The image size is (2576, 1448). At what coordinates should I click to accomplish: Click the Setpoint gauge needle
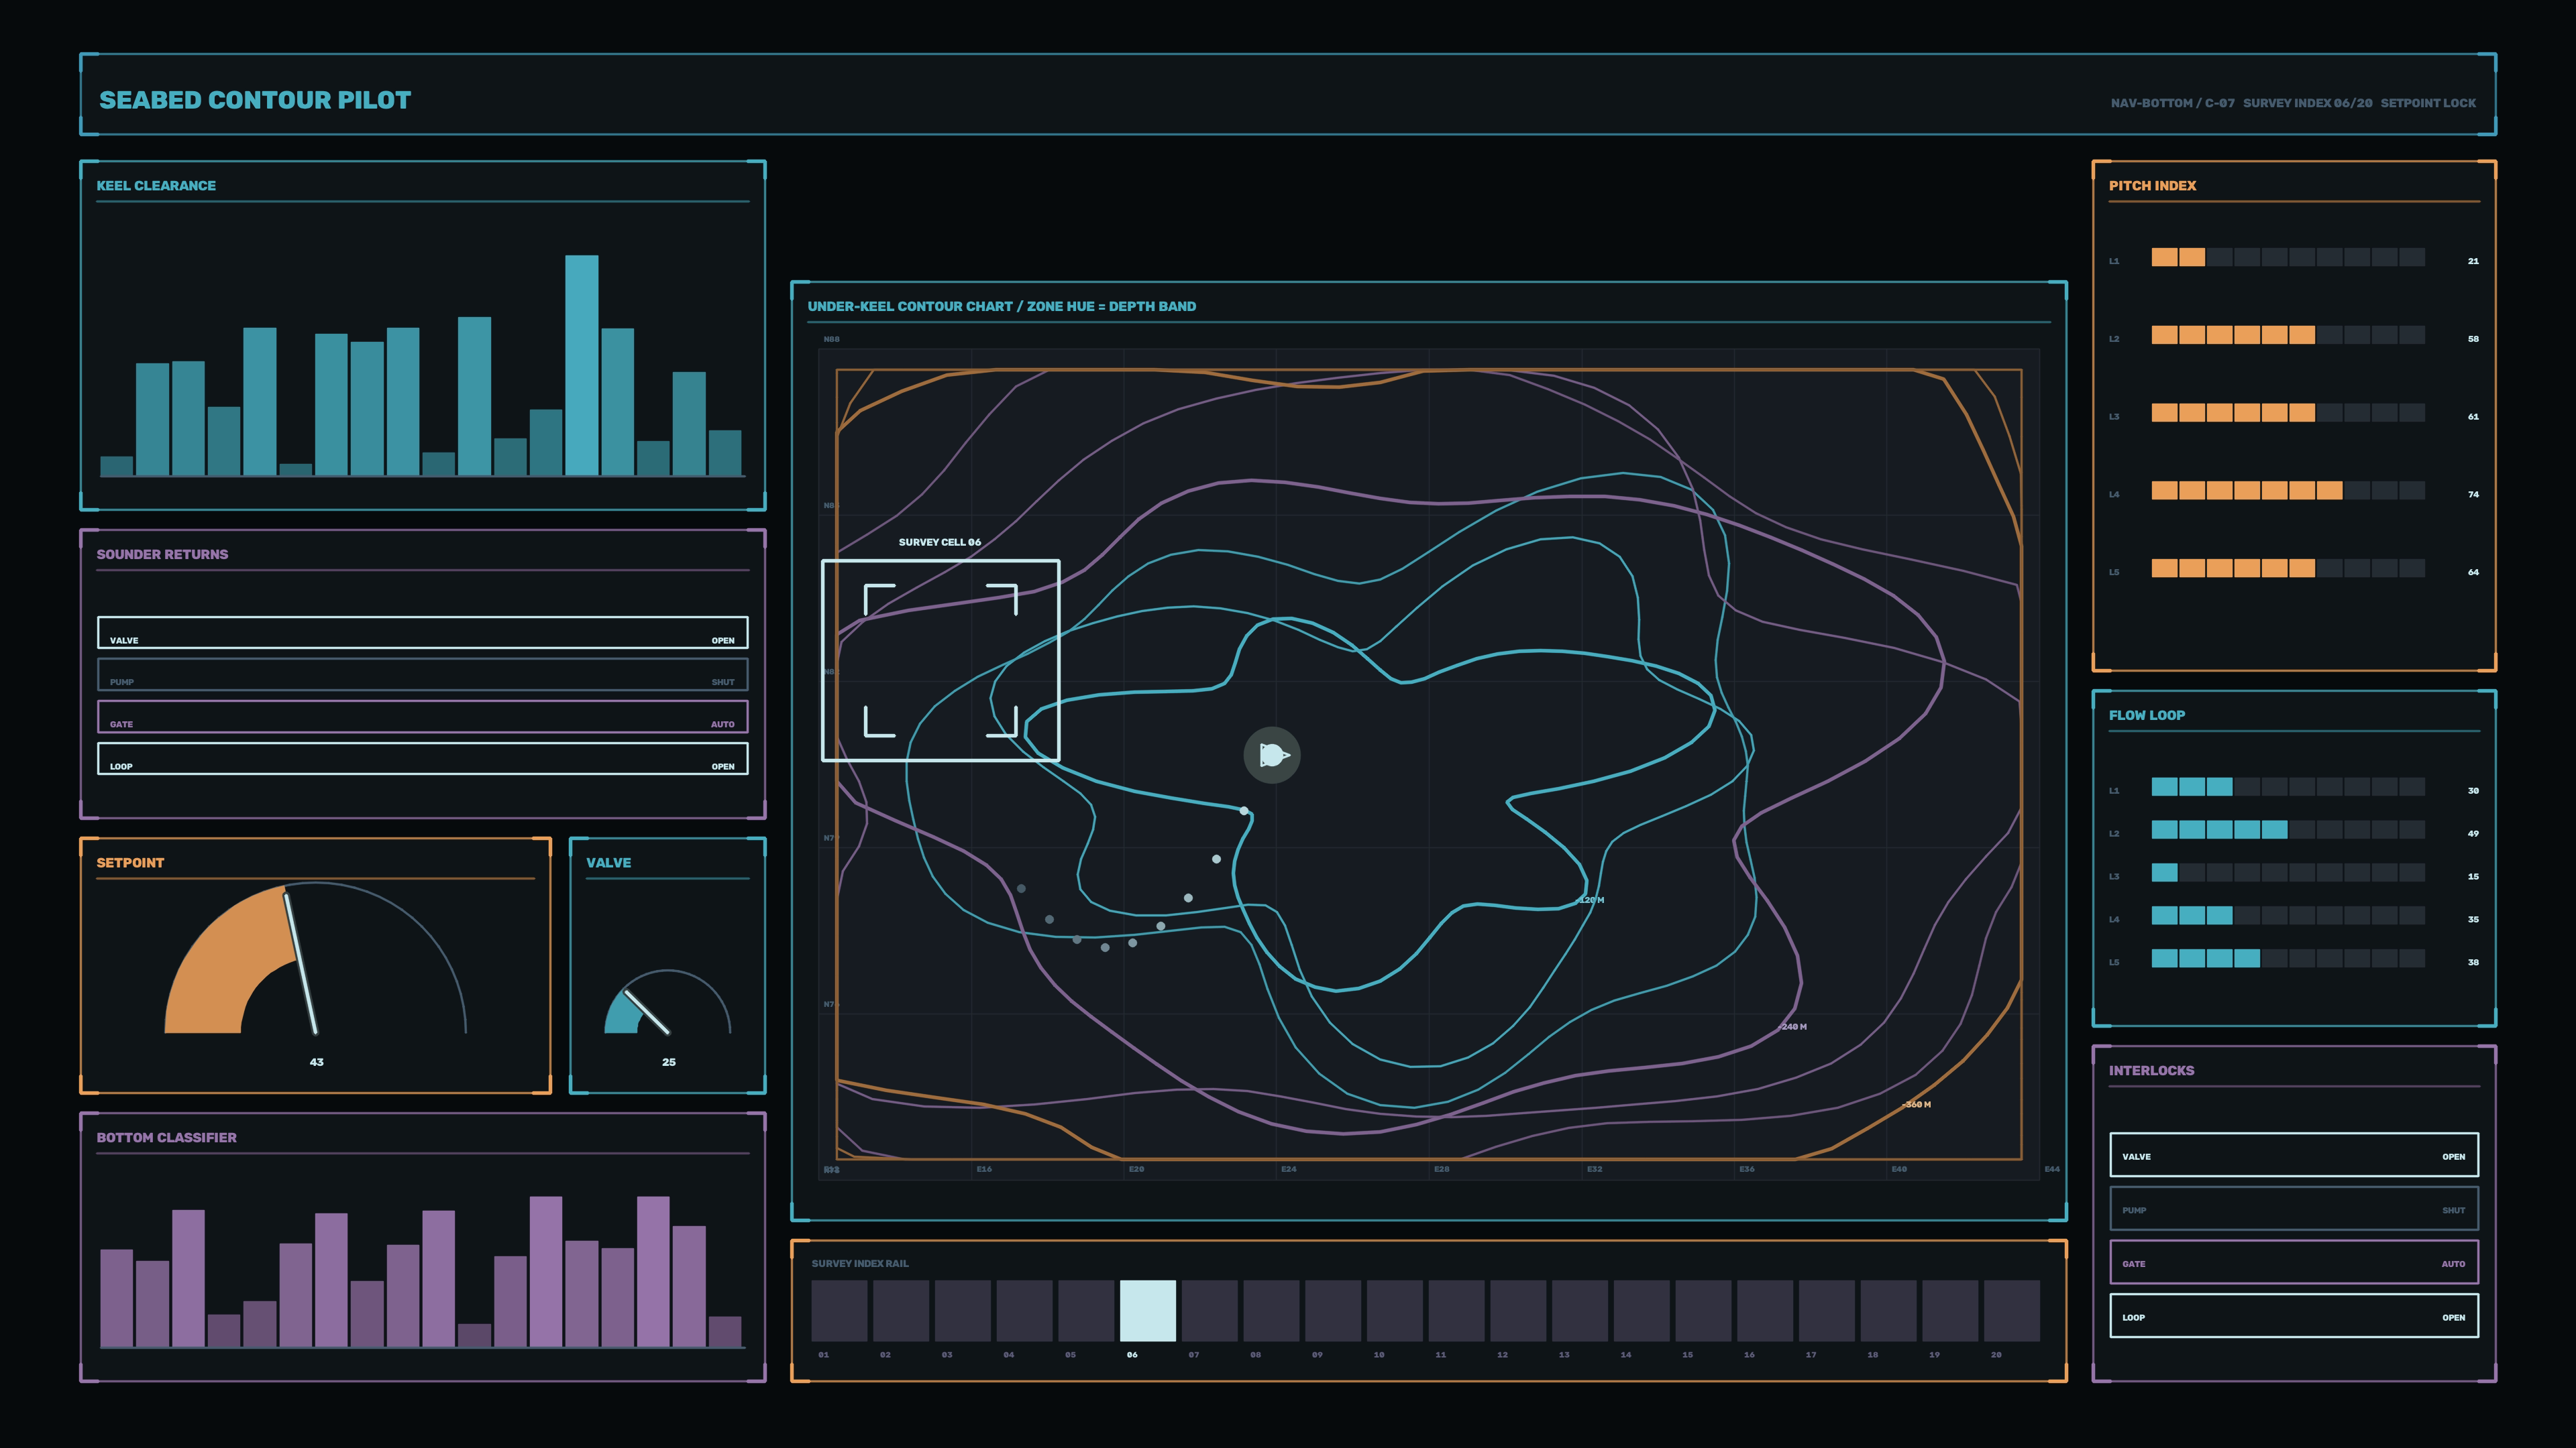point(301,963)
